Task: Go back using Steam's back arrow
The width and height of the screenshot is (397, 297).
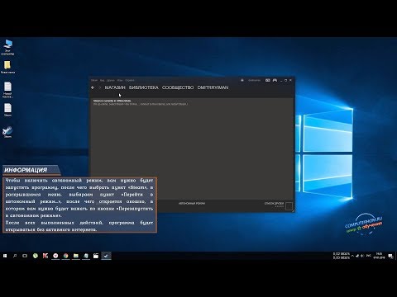Action: (93, 87)
